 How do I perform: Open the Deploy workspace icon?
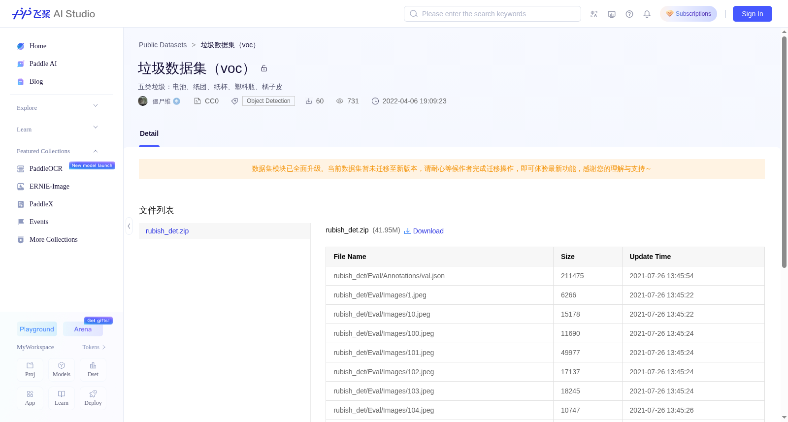(x=93, y=398)
